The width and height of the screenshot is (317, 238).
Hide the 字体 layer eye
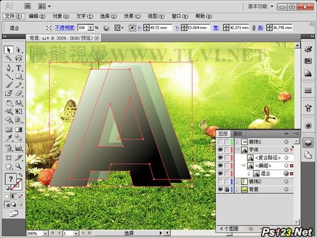click(x=220, y=150)
